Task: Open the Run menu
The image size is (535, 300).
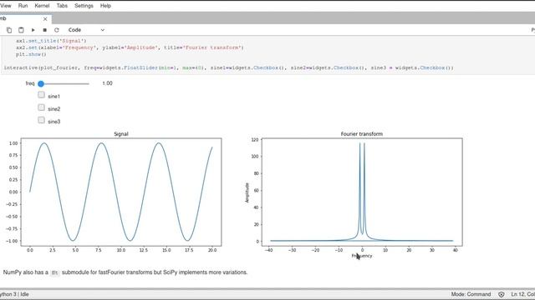Action: [x=23, y=6]
